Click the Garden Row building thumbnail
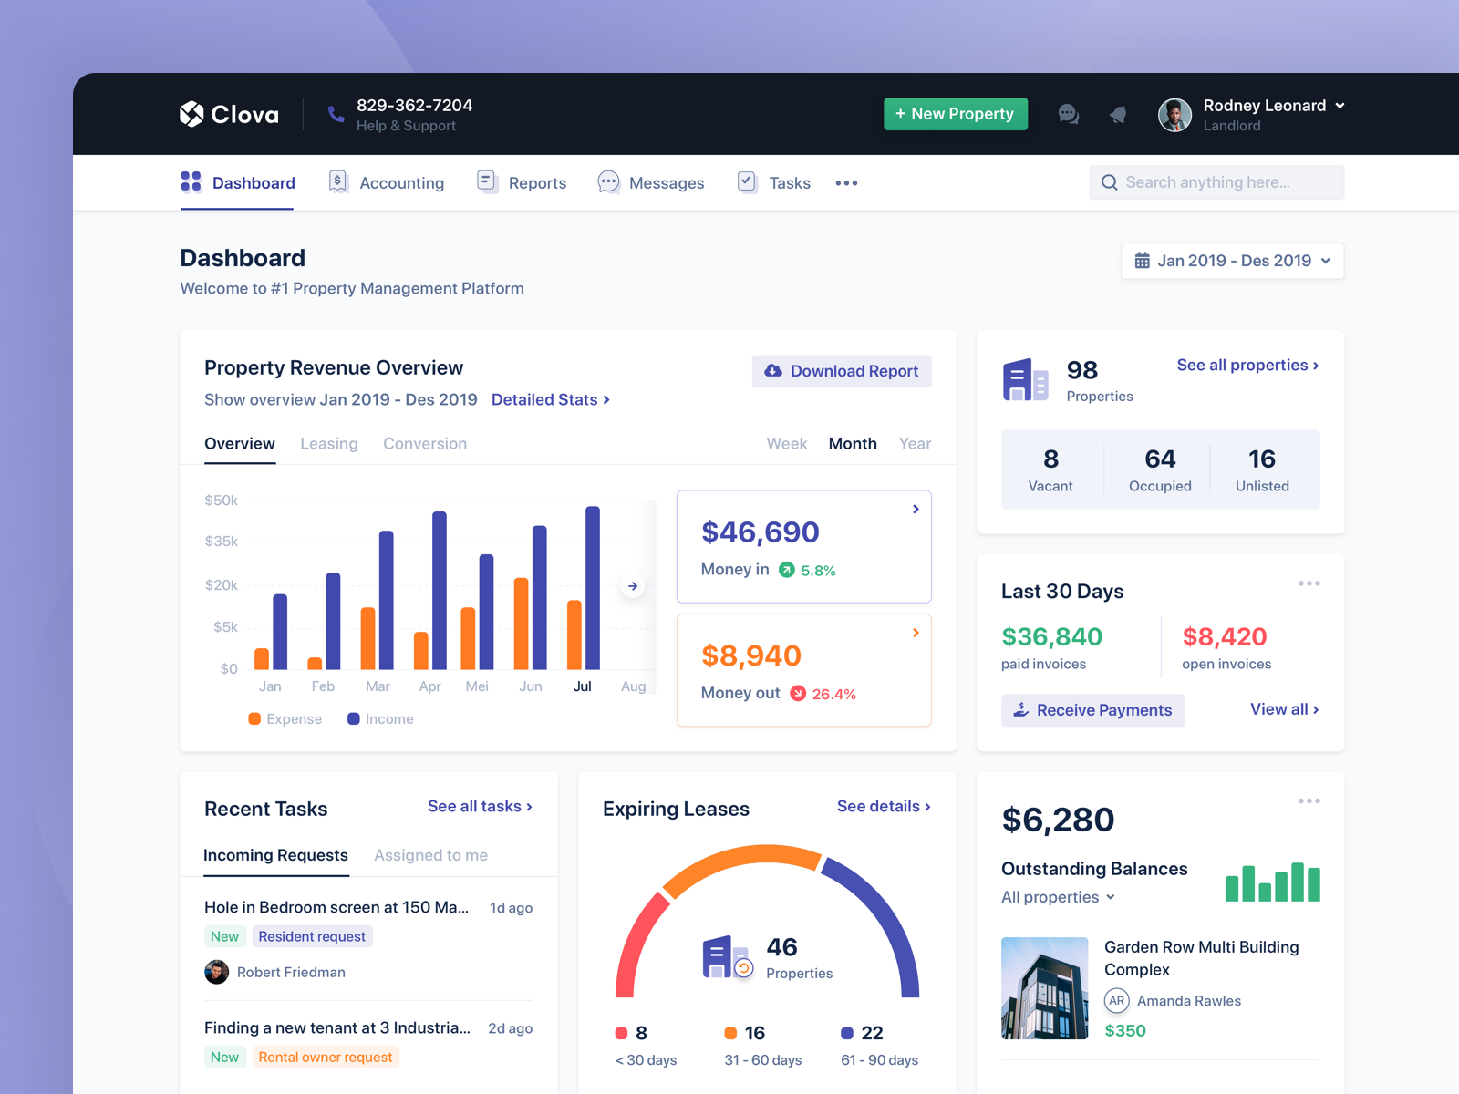 tap(1044, 987)
